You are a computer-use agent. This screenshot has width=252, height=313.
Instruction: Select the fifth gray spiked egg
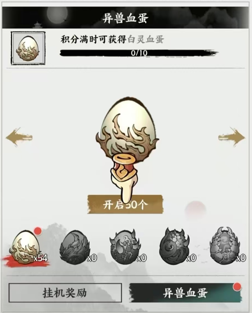[225, 246]
